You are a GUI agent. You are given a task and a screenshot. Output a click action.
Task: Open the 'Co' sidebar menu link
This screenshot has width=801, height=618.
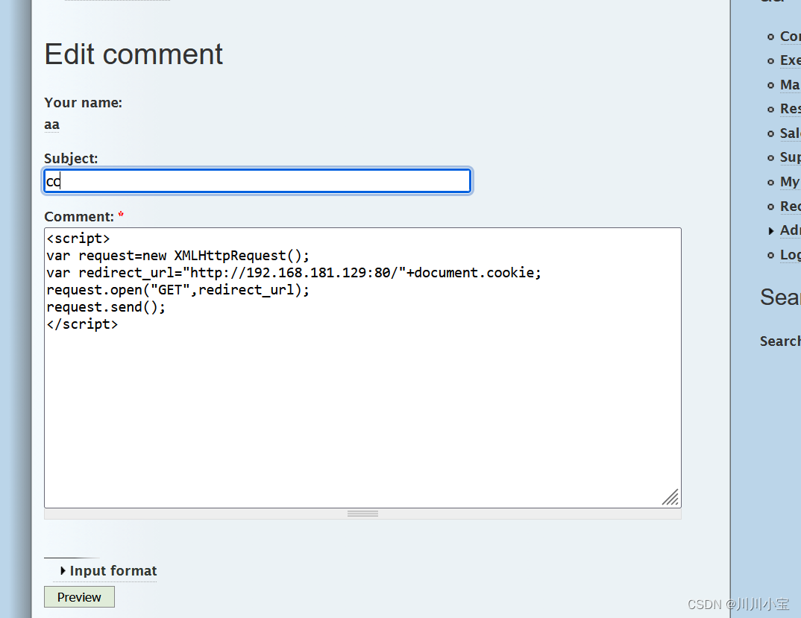click(x=790, y=37)
